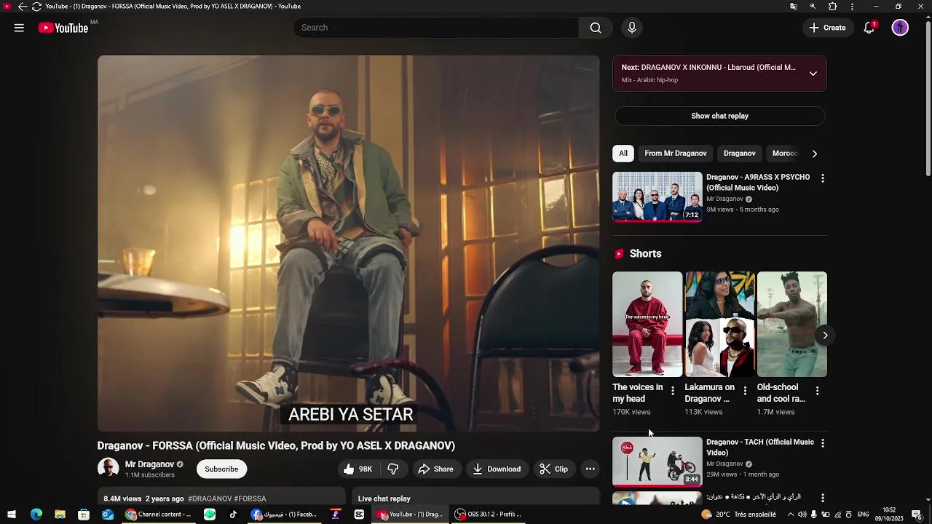Click the Create button

[x=827, y=28]
